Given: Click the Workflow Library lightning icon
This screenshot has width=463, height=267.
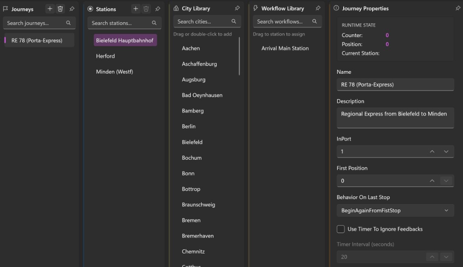Looking at the screenshot, I should (255, 8).
